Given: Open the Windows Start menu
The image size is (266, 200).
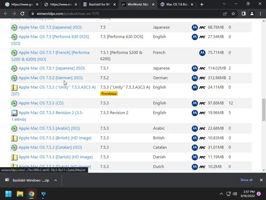Looking at the screenshot, I should pos(8,194).
